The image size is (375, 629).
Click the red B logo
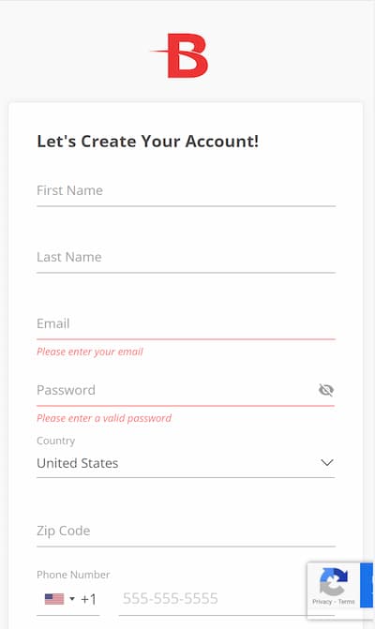[179, 55]
